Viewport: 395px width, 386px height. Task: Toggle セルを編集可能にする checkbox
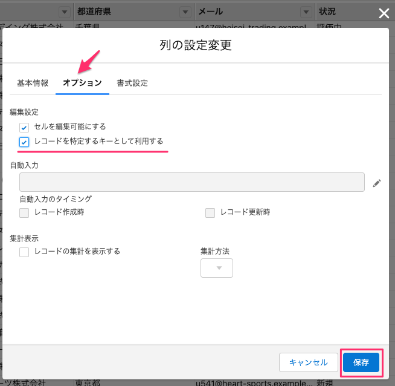tap(24, 128)
